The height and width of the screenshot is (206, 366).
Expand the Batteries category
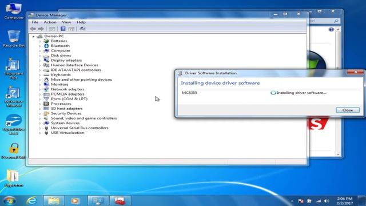(x=40, y=41)
